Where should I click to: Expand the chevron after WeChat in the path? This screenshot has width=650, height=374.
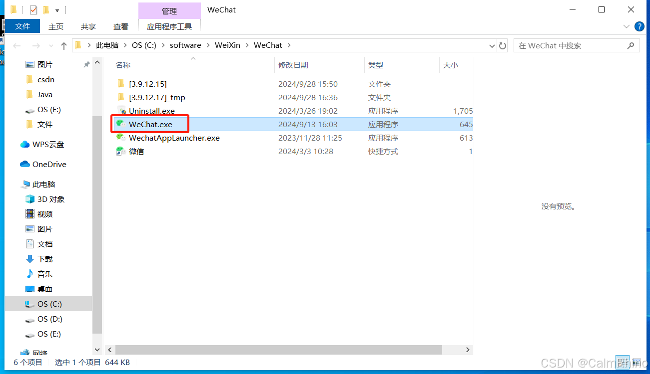(x=289, y=45)
